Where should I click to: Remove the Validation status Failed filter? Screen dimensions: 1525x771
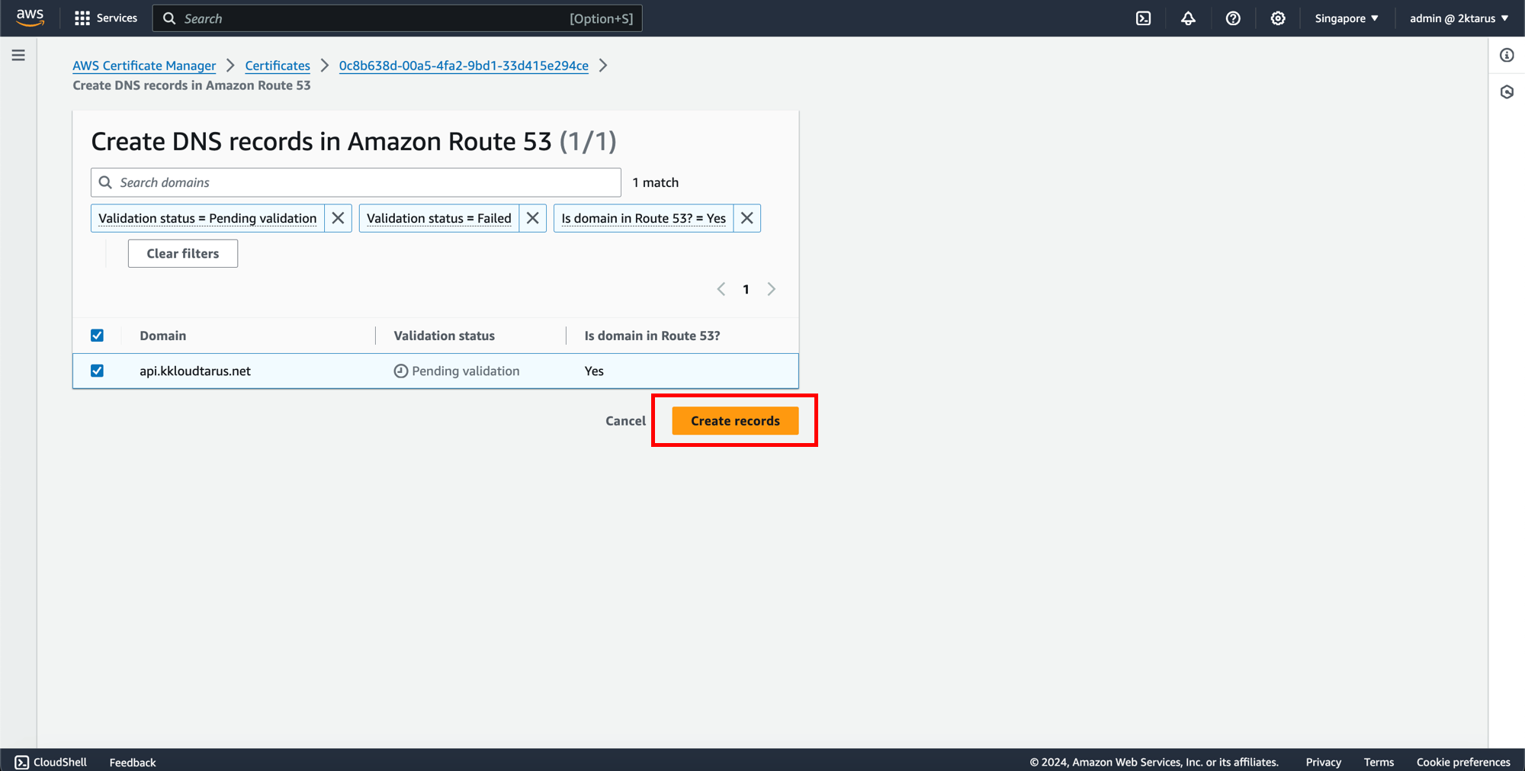tap(533, 218)
